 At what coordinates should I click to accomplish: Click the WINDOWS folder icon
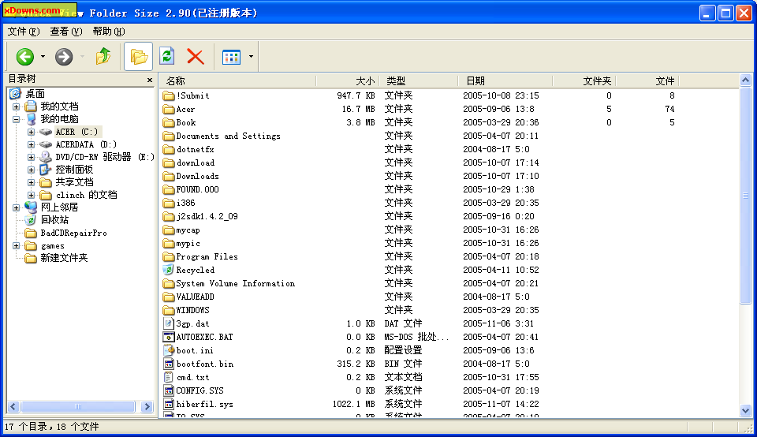[169, 311]
